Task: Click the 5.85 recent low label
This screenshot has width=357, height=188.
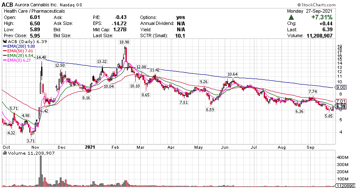Action: tap(329, 116)
